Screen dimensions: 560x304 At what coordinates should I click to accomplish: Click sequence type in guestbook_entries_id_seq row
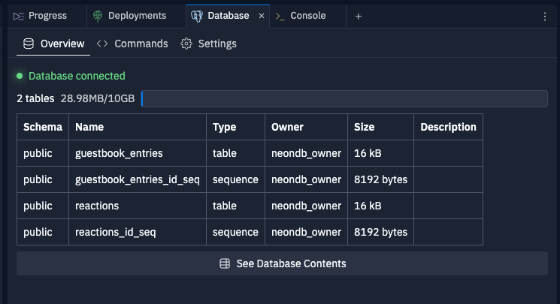tap(236, 179)
